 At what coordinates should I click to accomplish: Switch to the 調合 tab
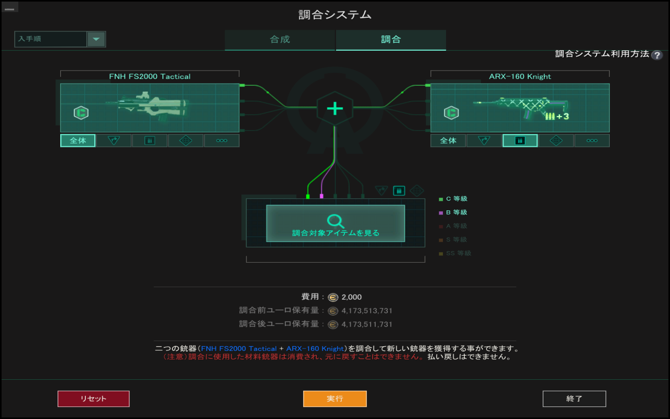pyautogui.click(x=390, y=40)
